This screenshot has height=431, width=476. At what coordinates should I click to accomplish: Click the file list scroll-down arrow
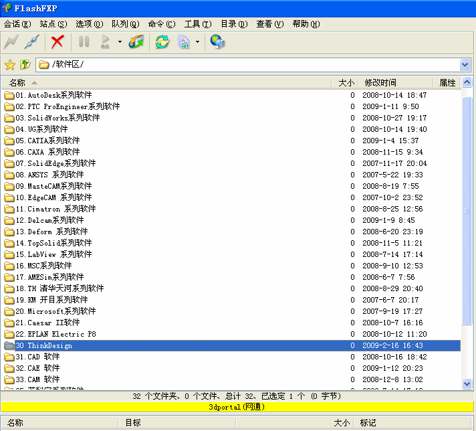[x=467, y=383]
